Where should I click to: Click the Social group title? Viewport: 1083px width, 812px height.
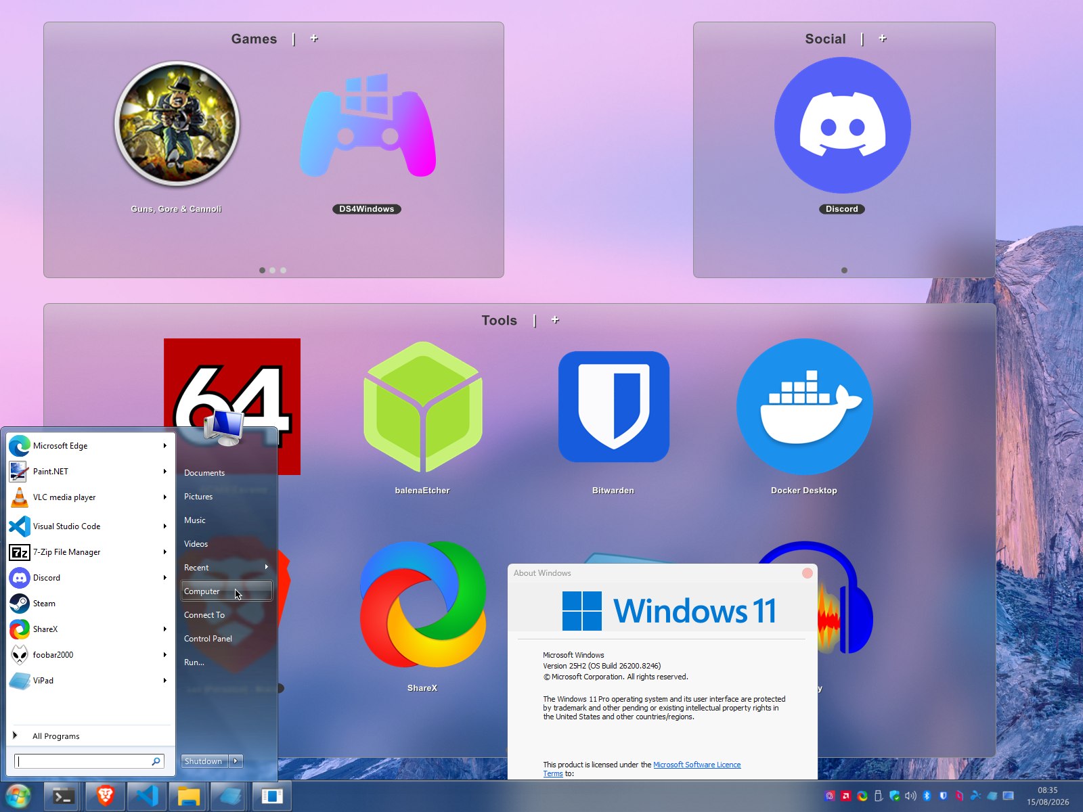(825, 39)
